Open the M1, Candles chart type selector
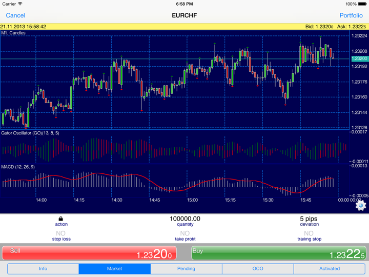This screenshot has height=277, width=369. click(13, 33)
